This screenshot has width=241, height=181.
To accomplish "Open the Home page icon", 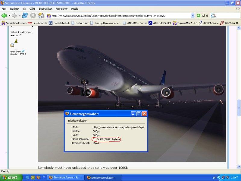I will (41, 16).
